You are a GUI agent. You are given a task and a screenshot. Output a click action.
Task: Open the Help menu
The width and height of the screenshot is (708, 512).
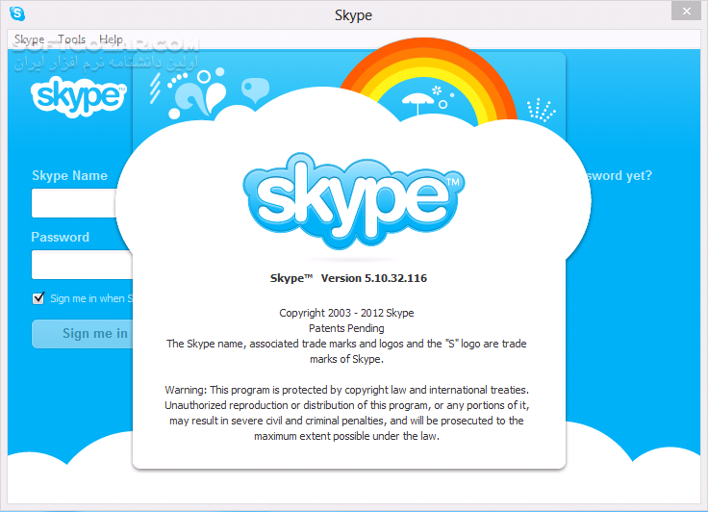(x=111, y=39)
